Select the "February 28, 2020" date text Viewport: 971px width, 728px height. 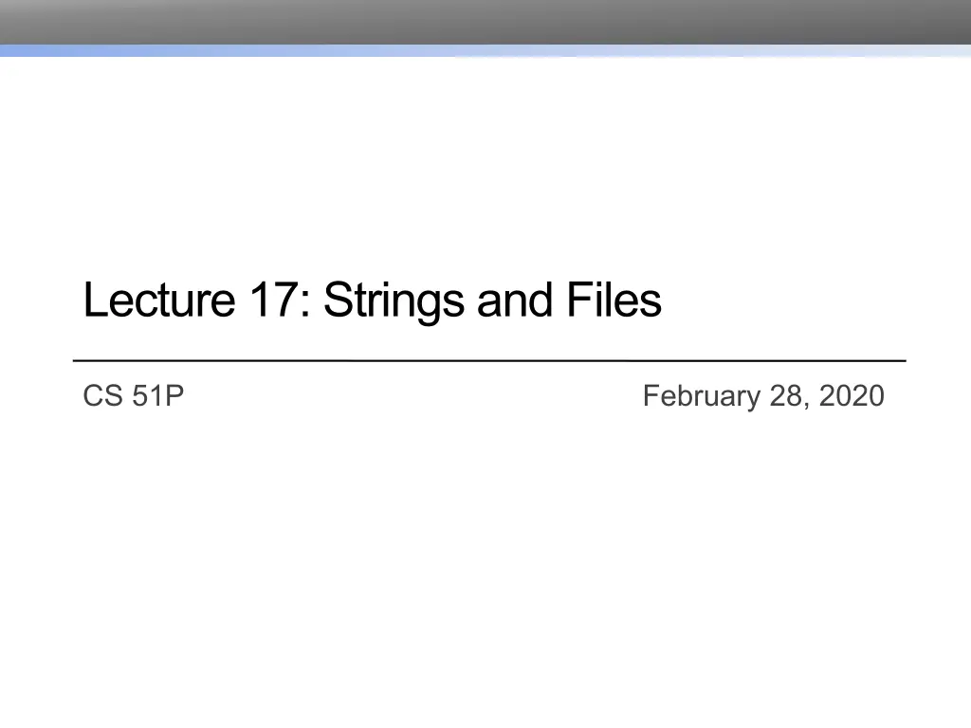point(762,396)
